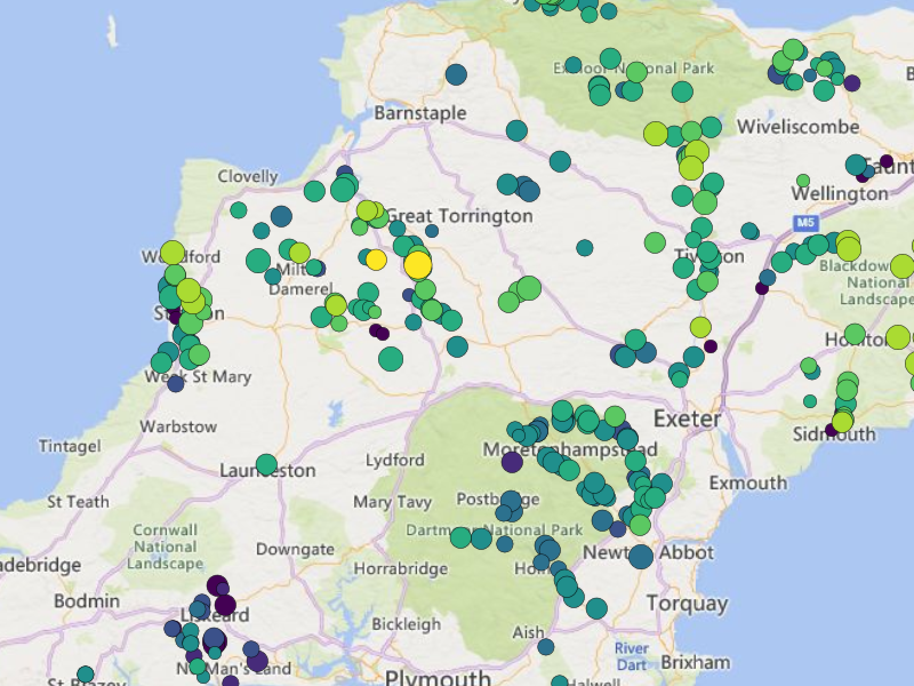Viewport: 914px width, 686px height.
Task: Click the Plymouth city label
Action: click(438, 678)
